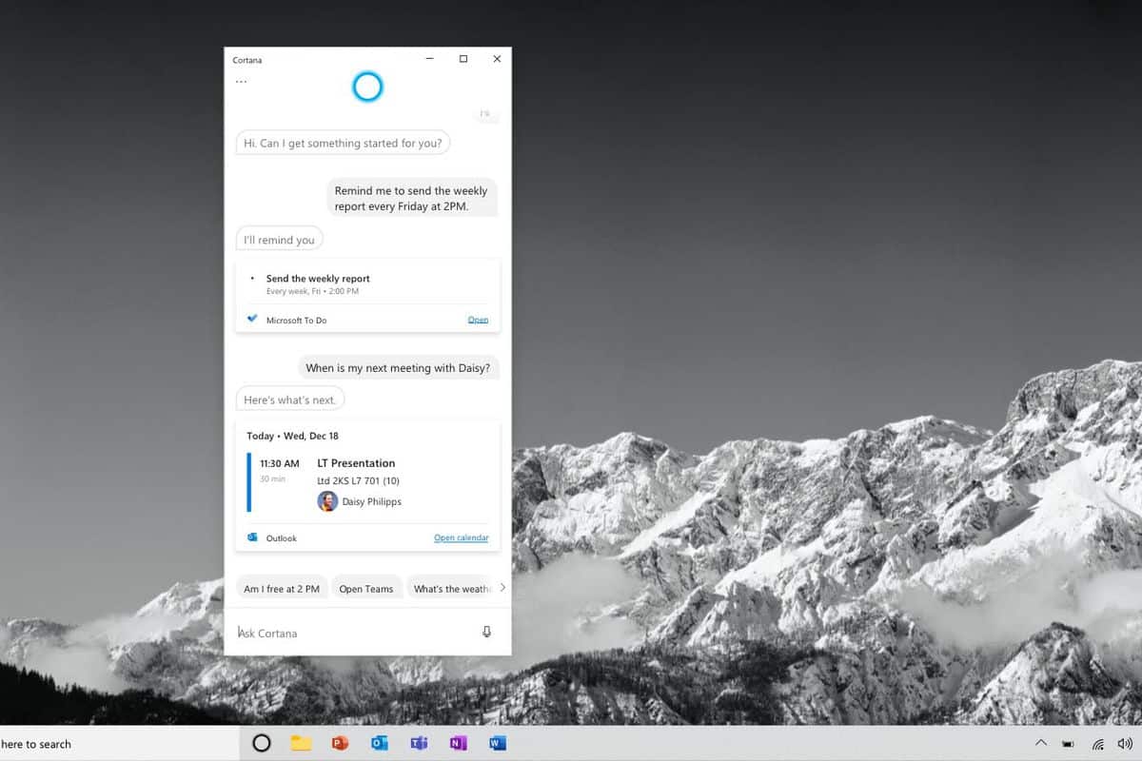1142x761 pixels.
Task: Show hidden icons in the system tray
Action: [x=1040, y=745]
